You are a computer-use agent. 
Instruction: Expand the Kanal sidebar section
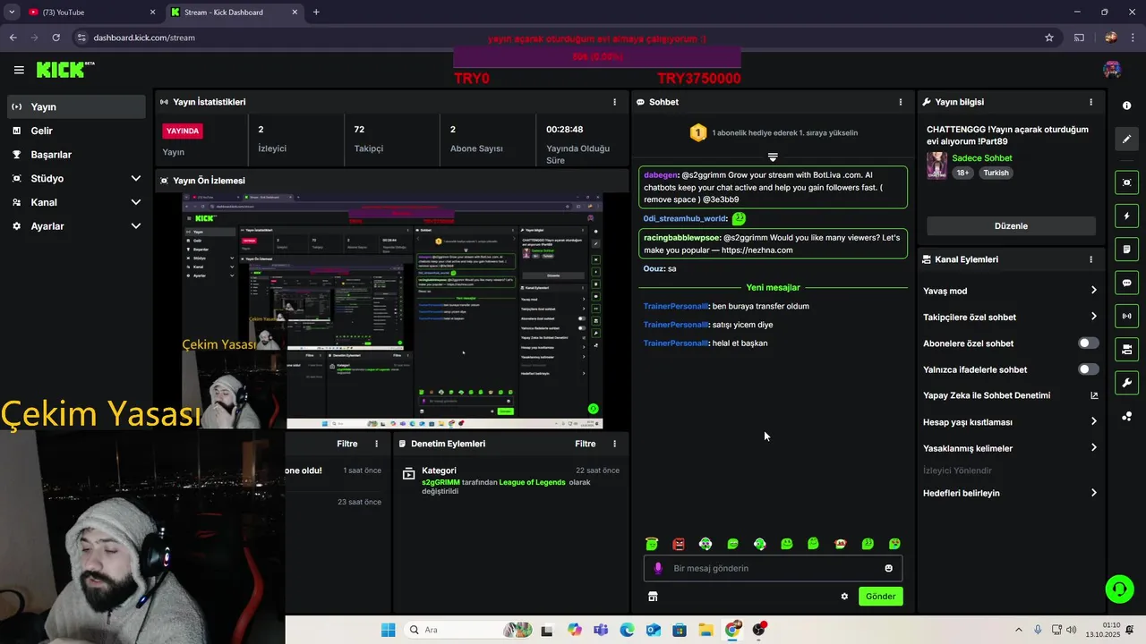click(75, 203)
